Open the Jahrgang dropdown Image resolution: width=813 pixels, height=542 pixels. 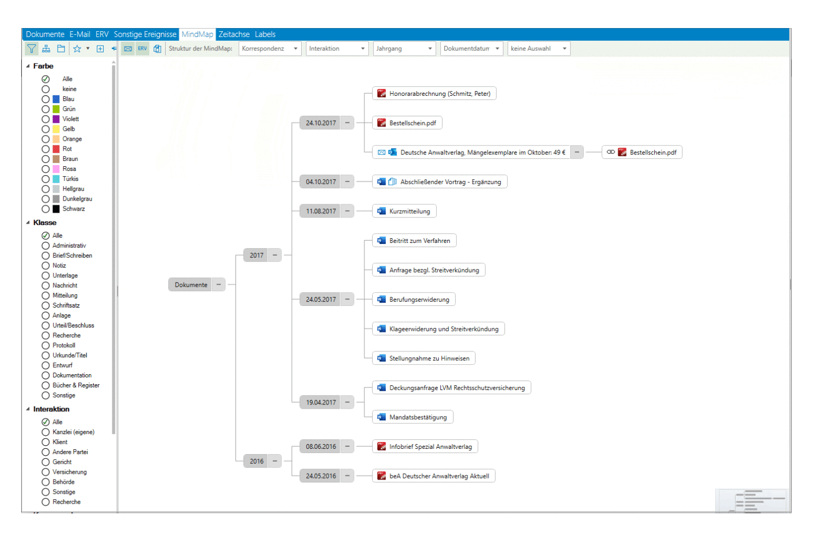coord(404,49)
